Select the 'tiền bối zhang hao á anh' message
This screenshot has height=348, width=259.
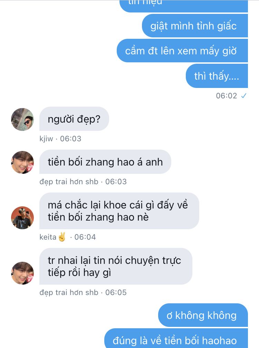(x=105, y=162)
